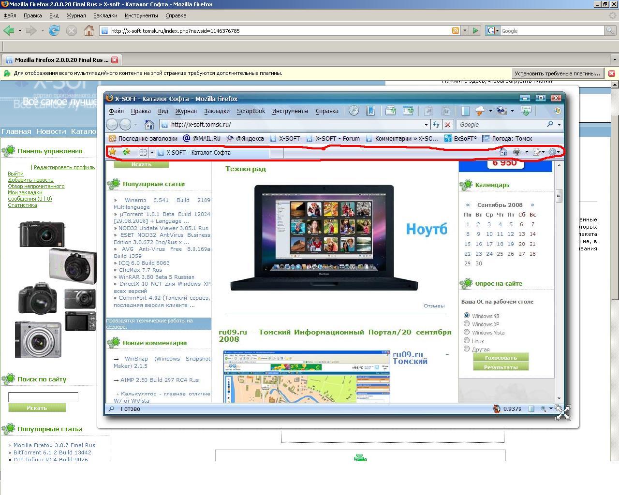This screenshot has width=619, height=495.
Task: Click the green Go arrow beside address bar
Action: [x=475, y=30]
